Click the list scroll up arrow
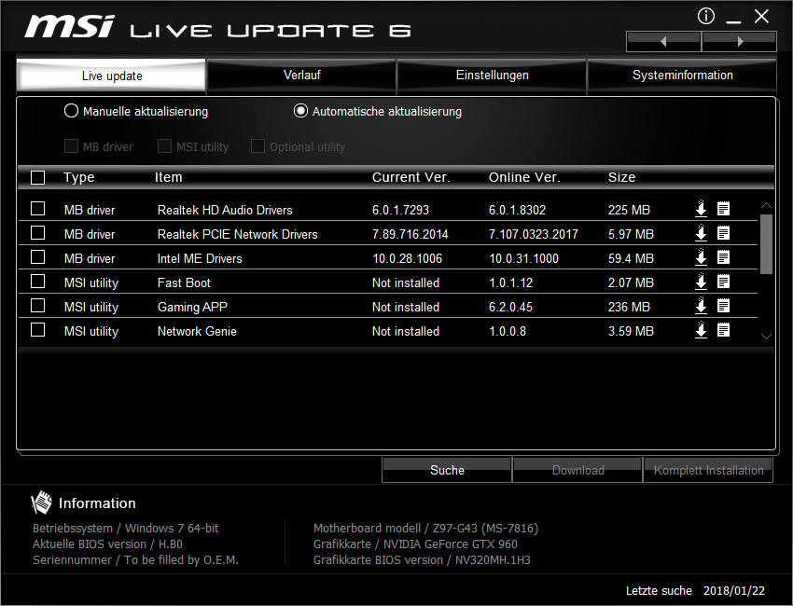Image resolution: width=793 pixels, height=606 pixels. pyautogui.click(x=766, y=206)
